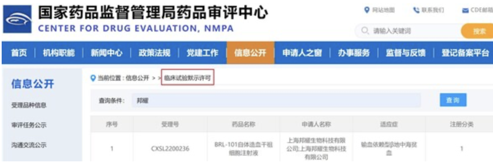This screenshot has height=163, width=493.
Task: Click the site map location pin icon
Action: (366, 10)
